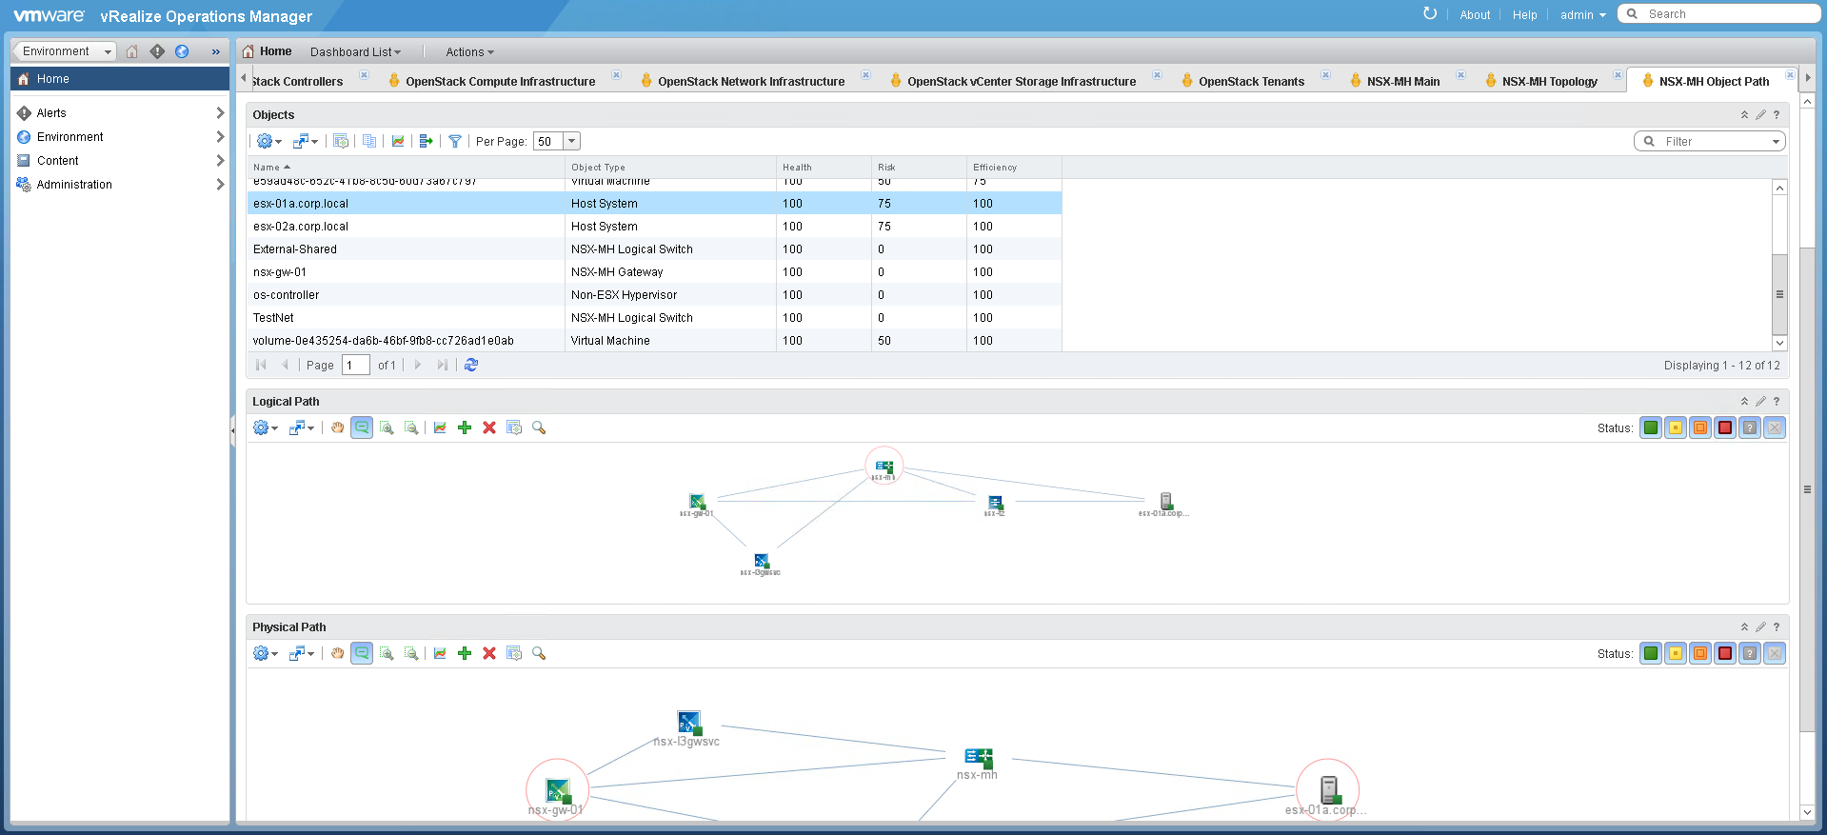Select the pan hand tool in Logical Path

337,428
